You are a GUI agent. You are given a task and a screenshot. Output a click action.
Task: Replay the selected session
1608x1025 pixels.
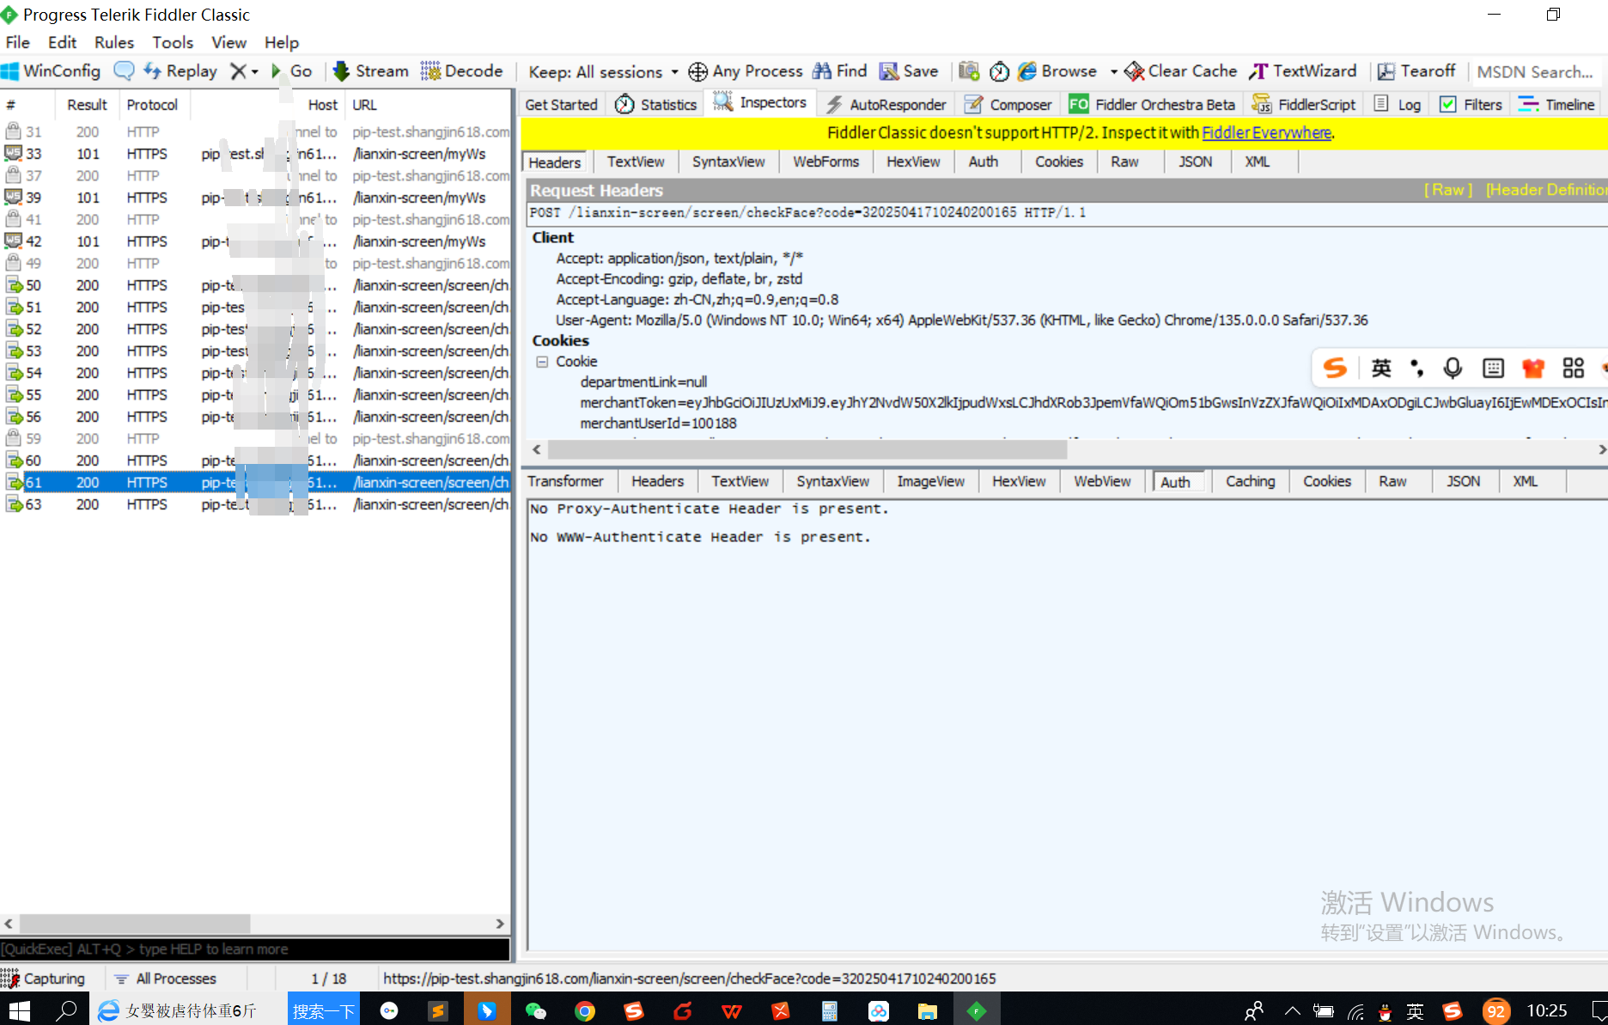[180, 71]
